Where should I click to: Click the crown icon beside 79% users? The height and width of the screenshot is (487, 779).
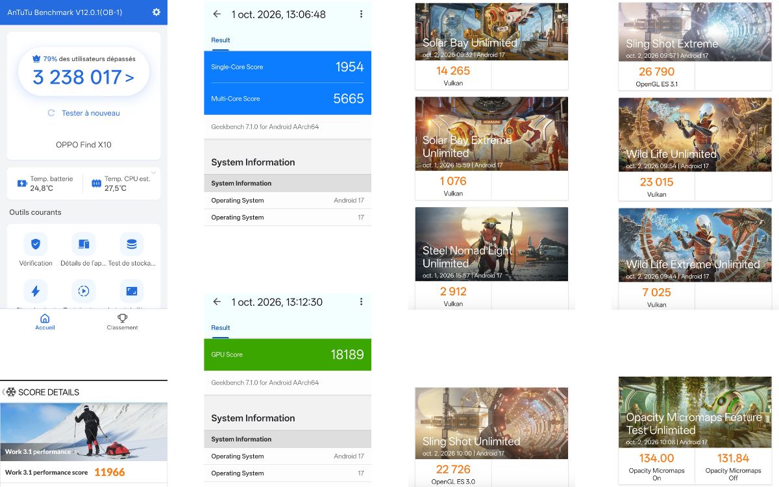[36, 58]
